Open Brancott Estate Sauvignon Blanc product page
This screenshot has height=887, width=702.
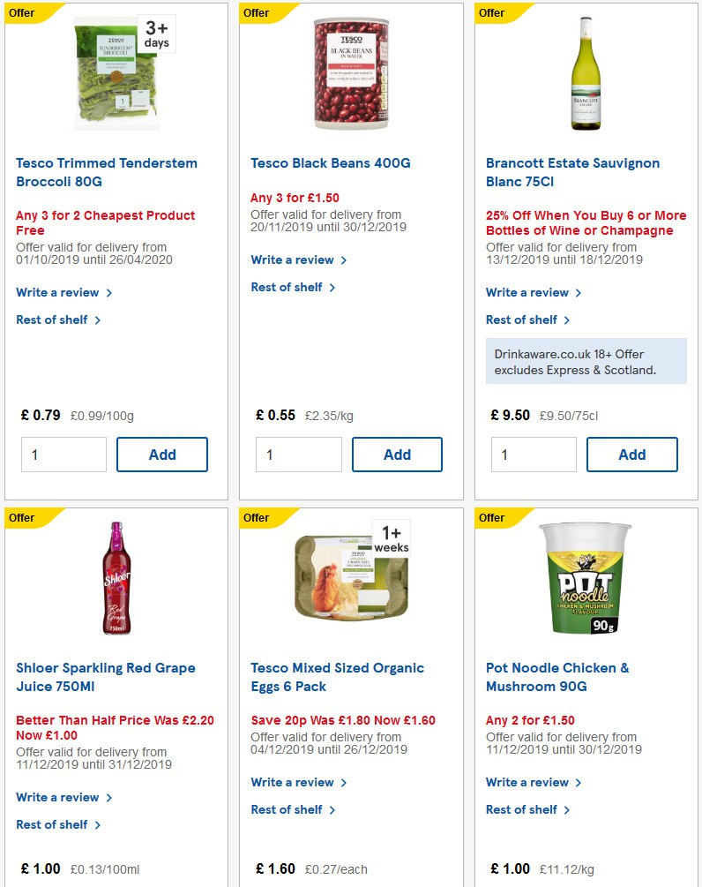(x=572, y=172)
